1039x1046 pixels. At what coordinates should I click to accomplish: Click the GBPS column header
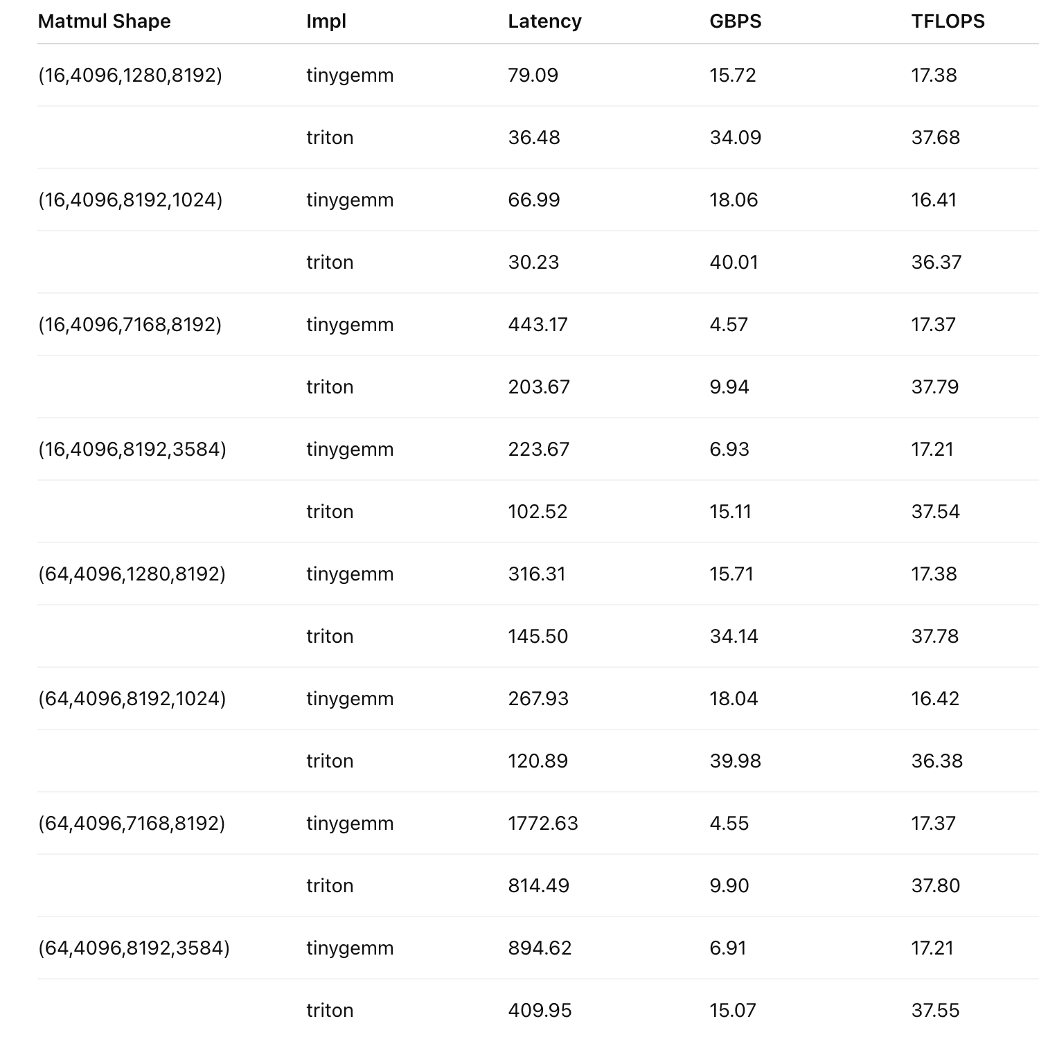coord(735,21)
